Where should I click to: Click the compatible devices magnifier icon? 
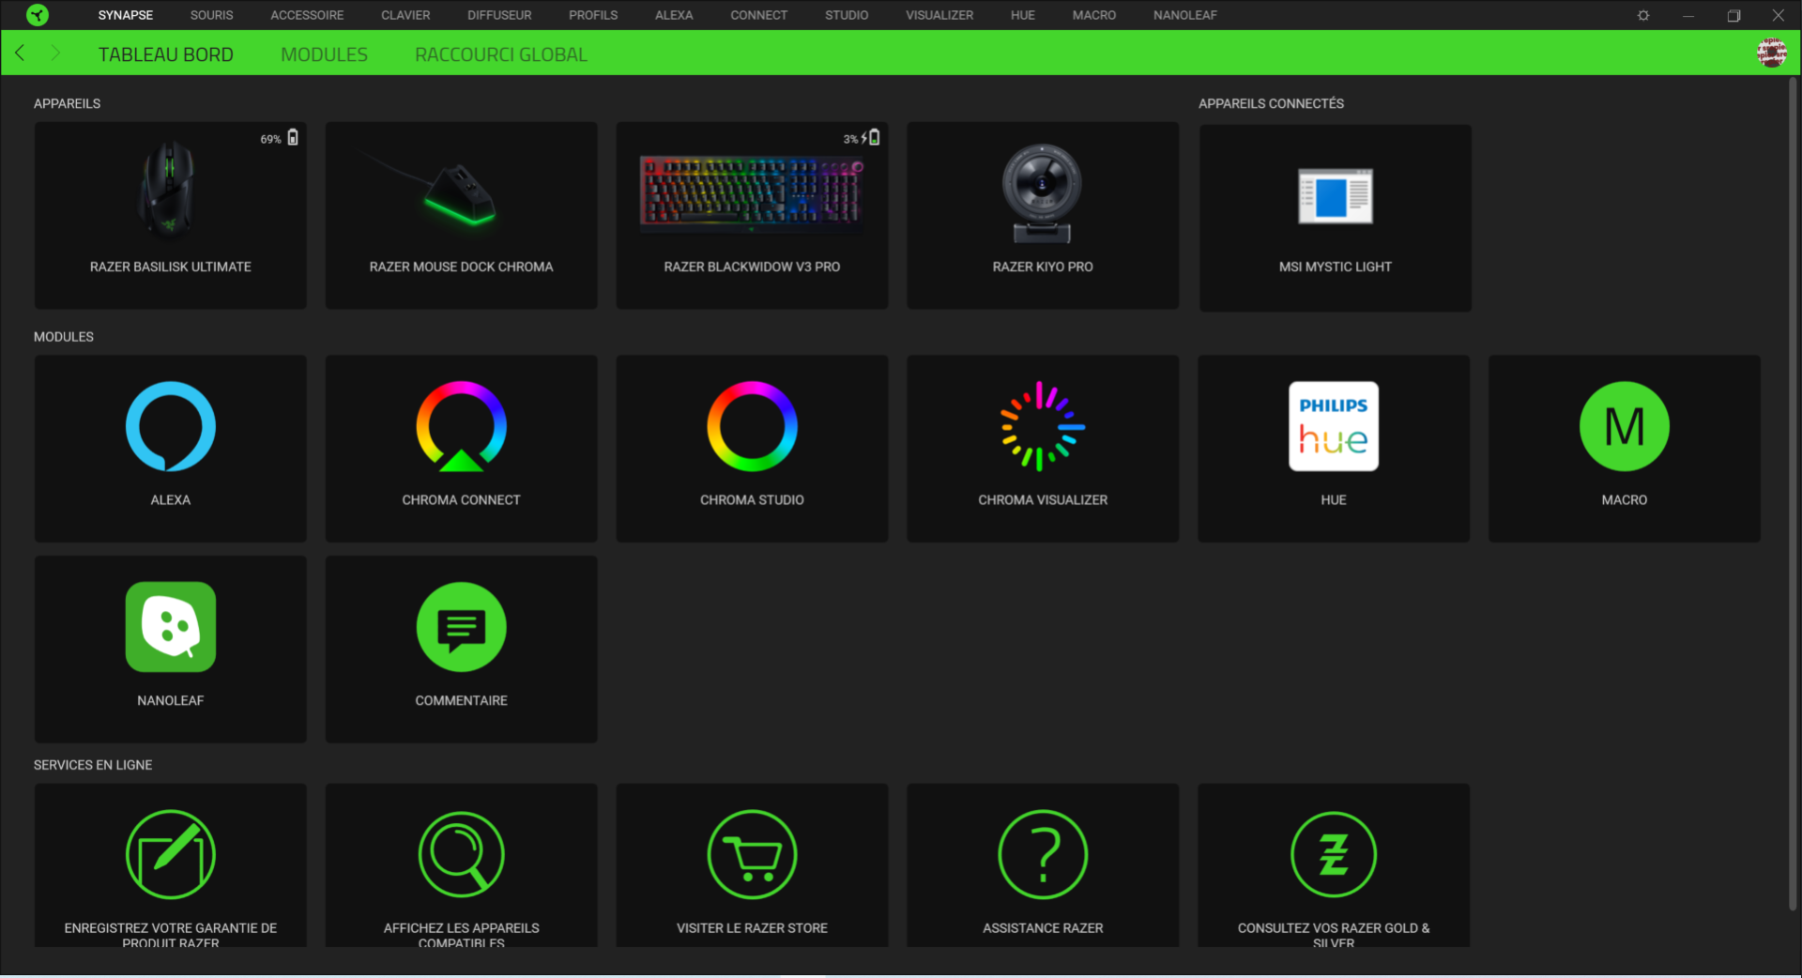coord(461,854)
